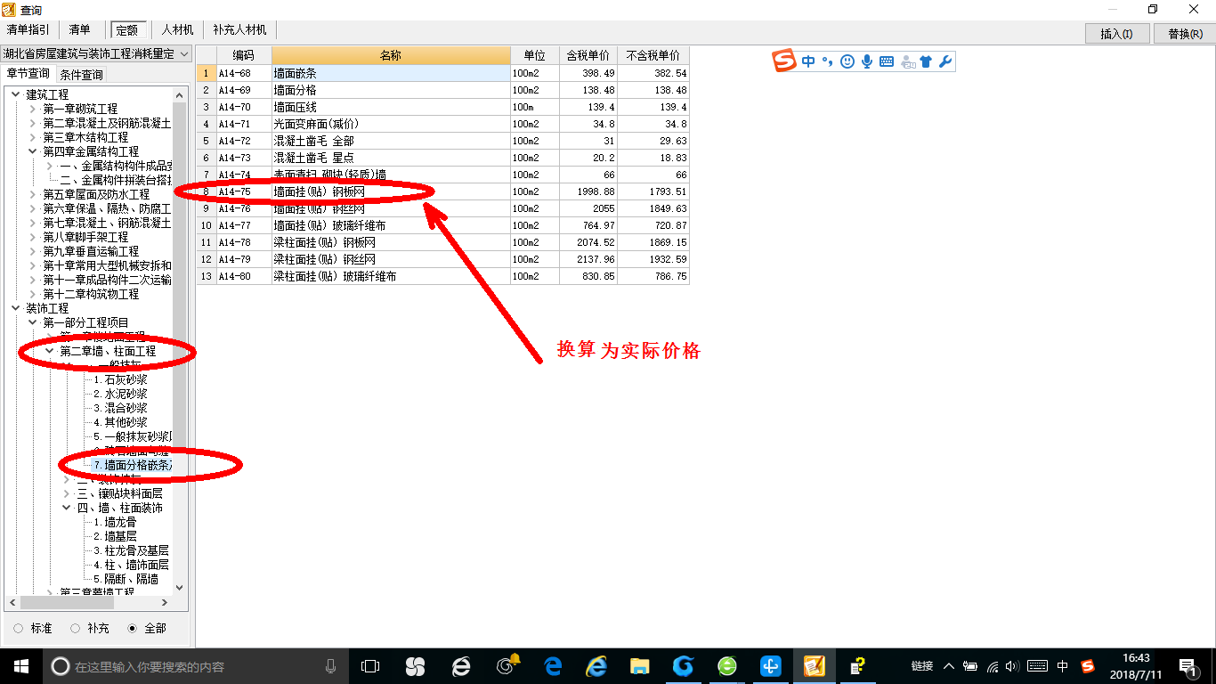The height and width of the screenshot is (684, 1216).
Task: Toggle Sogou Chinese/English mode 中 icon
Action: click(808, 61)
